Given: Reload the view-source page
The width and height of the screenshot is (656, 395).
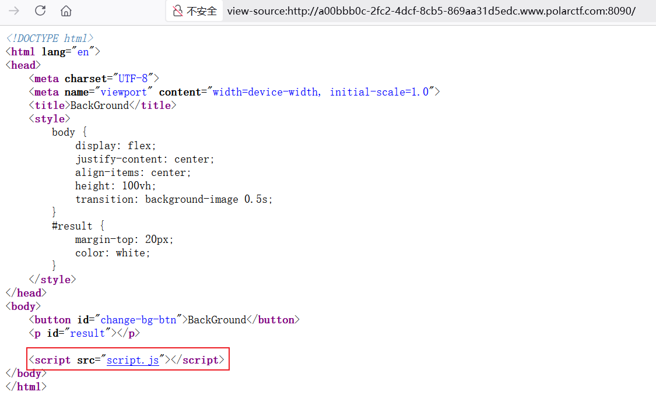Looking at the screenshot, I should pyautogui.click(x=40, y=10).
